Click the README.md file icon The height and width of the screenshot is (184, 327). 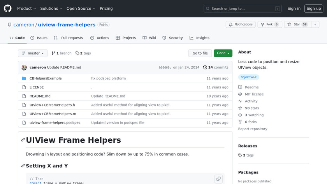click(24, 96)
